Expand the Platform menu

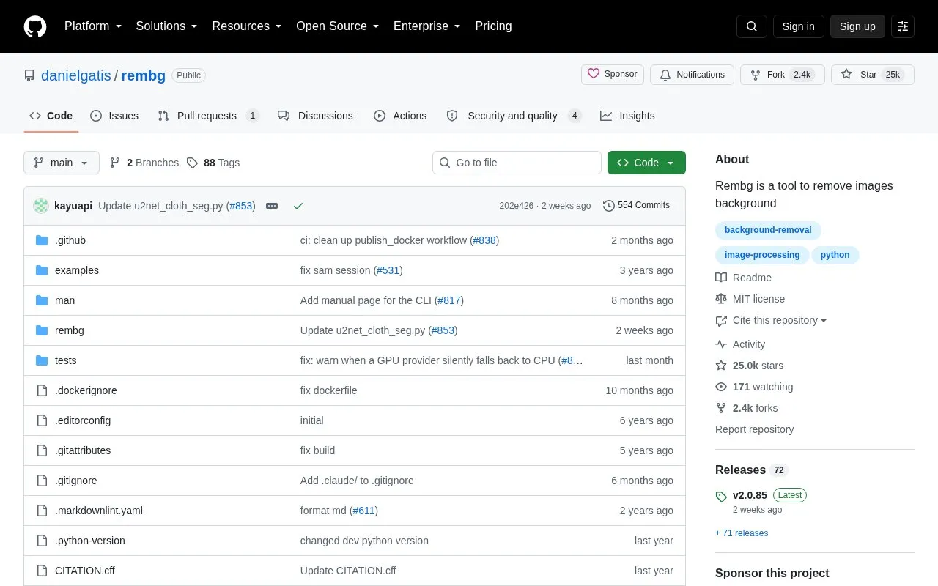93,26
